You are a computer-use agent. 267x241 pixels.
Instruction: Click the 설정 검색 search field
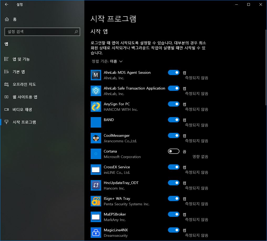[x=42, y=32]
